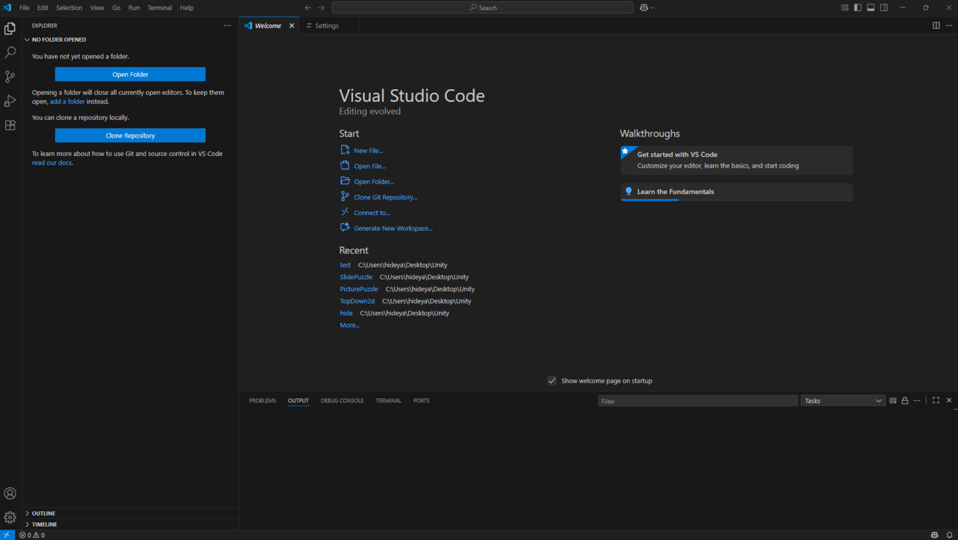Open the Search view in the sidebar
The image size is (958, 540).
pyautogui.click(x=10, y=52)
